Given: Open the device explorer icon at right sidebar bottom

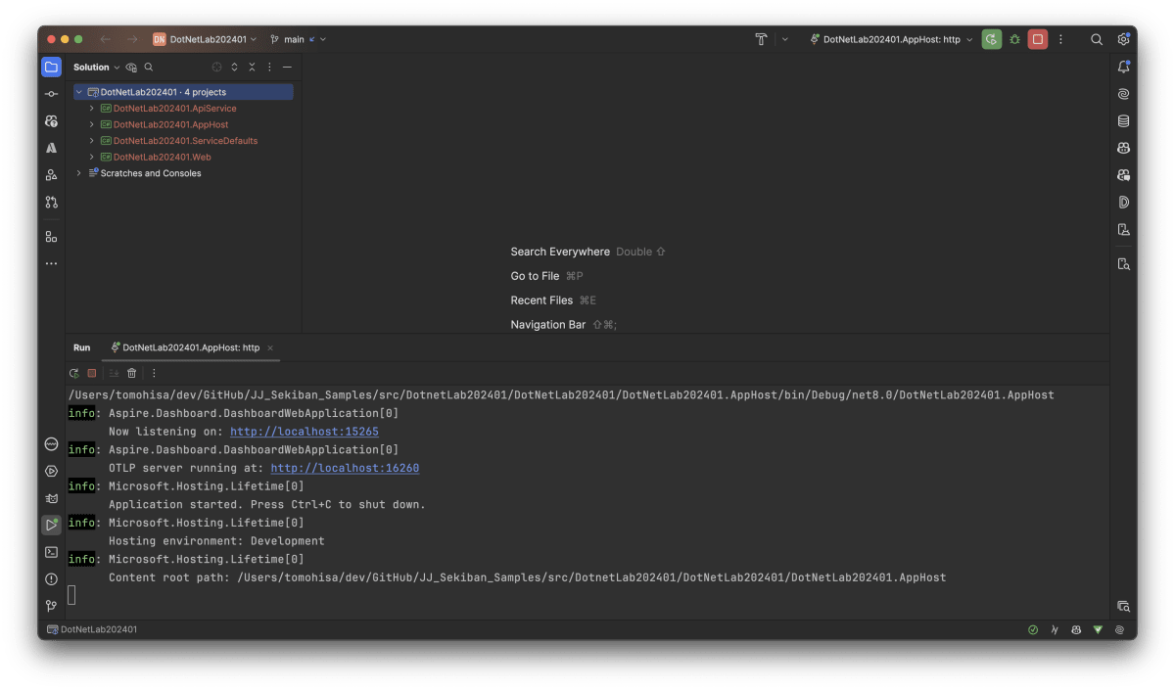Looking at the screenshot, I should pos(1123,606).
